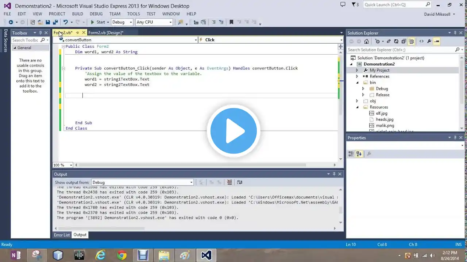
Task: Collapse the Resources folder
Action: tap(357, 107)
